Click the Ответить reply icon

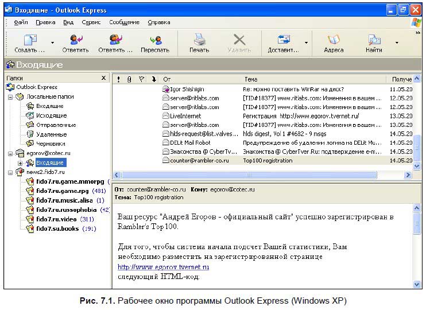pos(75,40)
